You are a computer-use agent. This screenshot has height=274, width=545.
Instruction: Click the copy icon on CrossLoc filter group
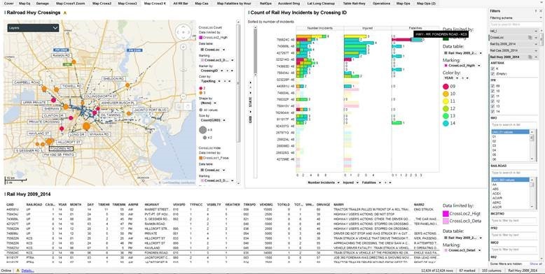(530, 37)
